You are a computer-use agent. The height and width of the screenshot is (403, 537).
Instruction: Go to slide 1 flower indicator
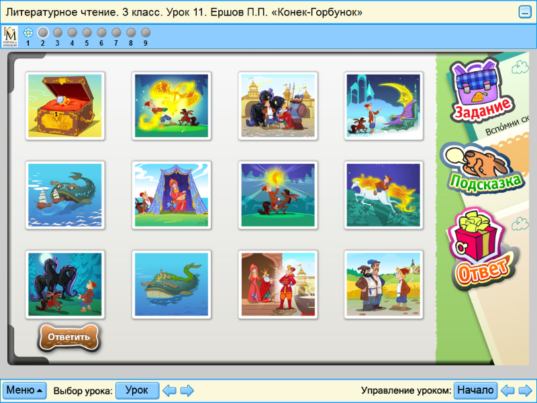[x=28, y=32]
